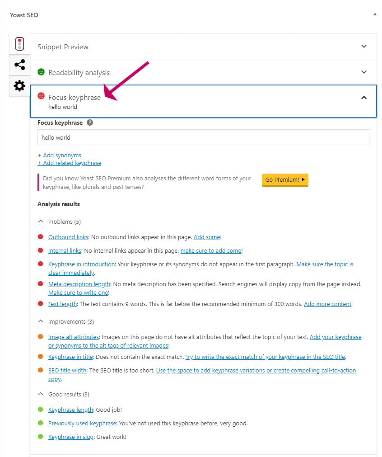Click the 'Add some' link

207,237
